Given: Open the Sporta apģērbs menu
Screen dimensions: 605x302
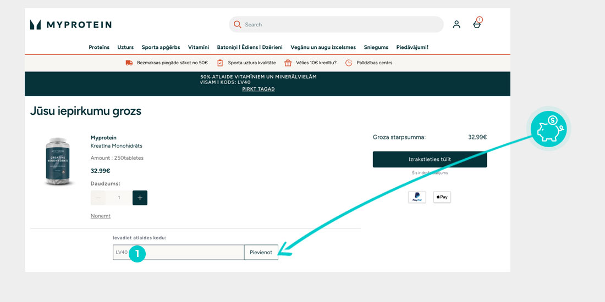Looking at the screenshot, I should tap(161, 47).
